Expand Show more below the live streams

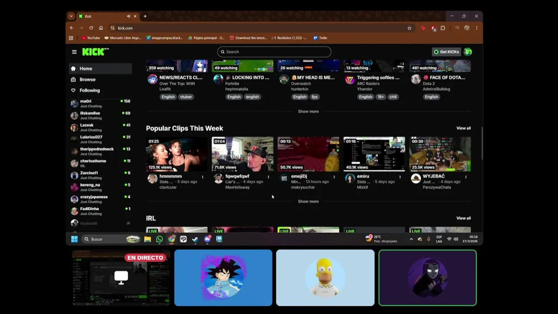click(x=308, y=111)
